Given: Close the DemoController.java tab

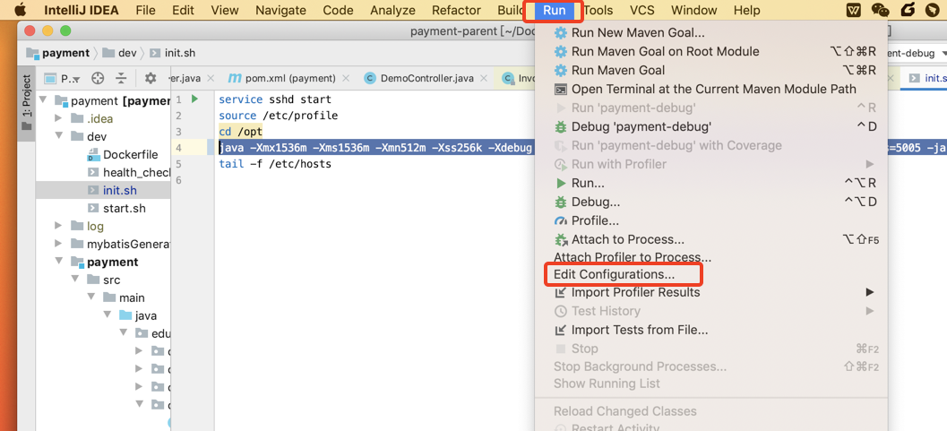Looking at the screenshot, I should click(483, 79).
